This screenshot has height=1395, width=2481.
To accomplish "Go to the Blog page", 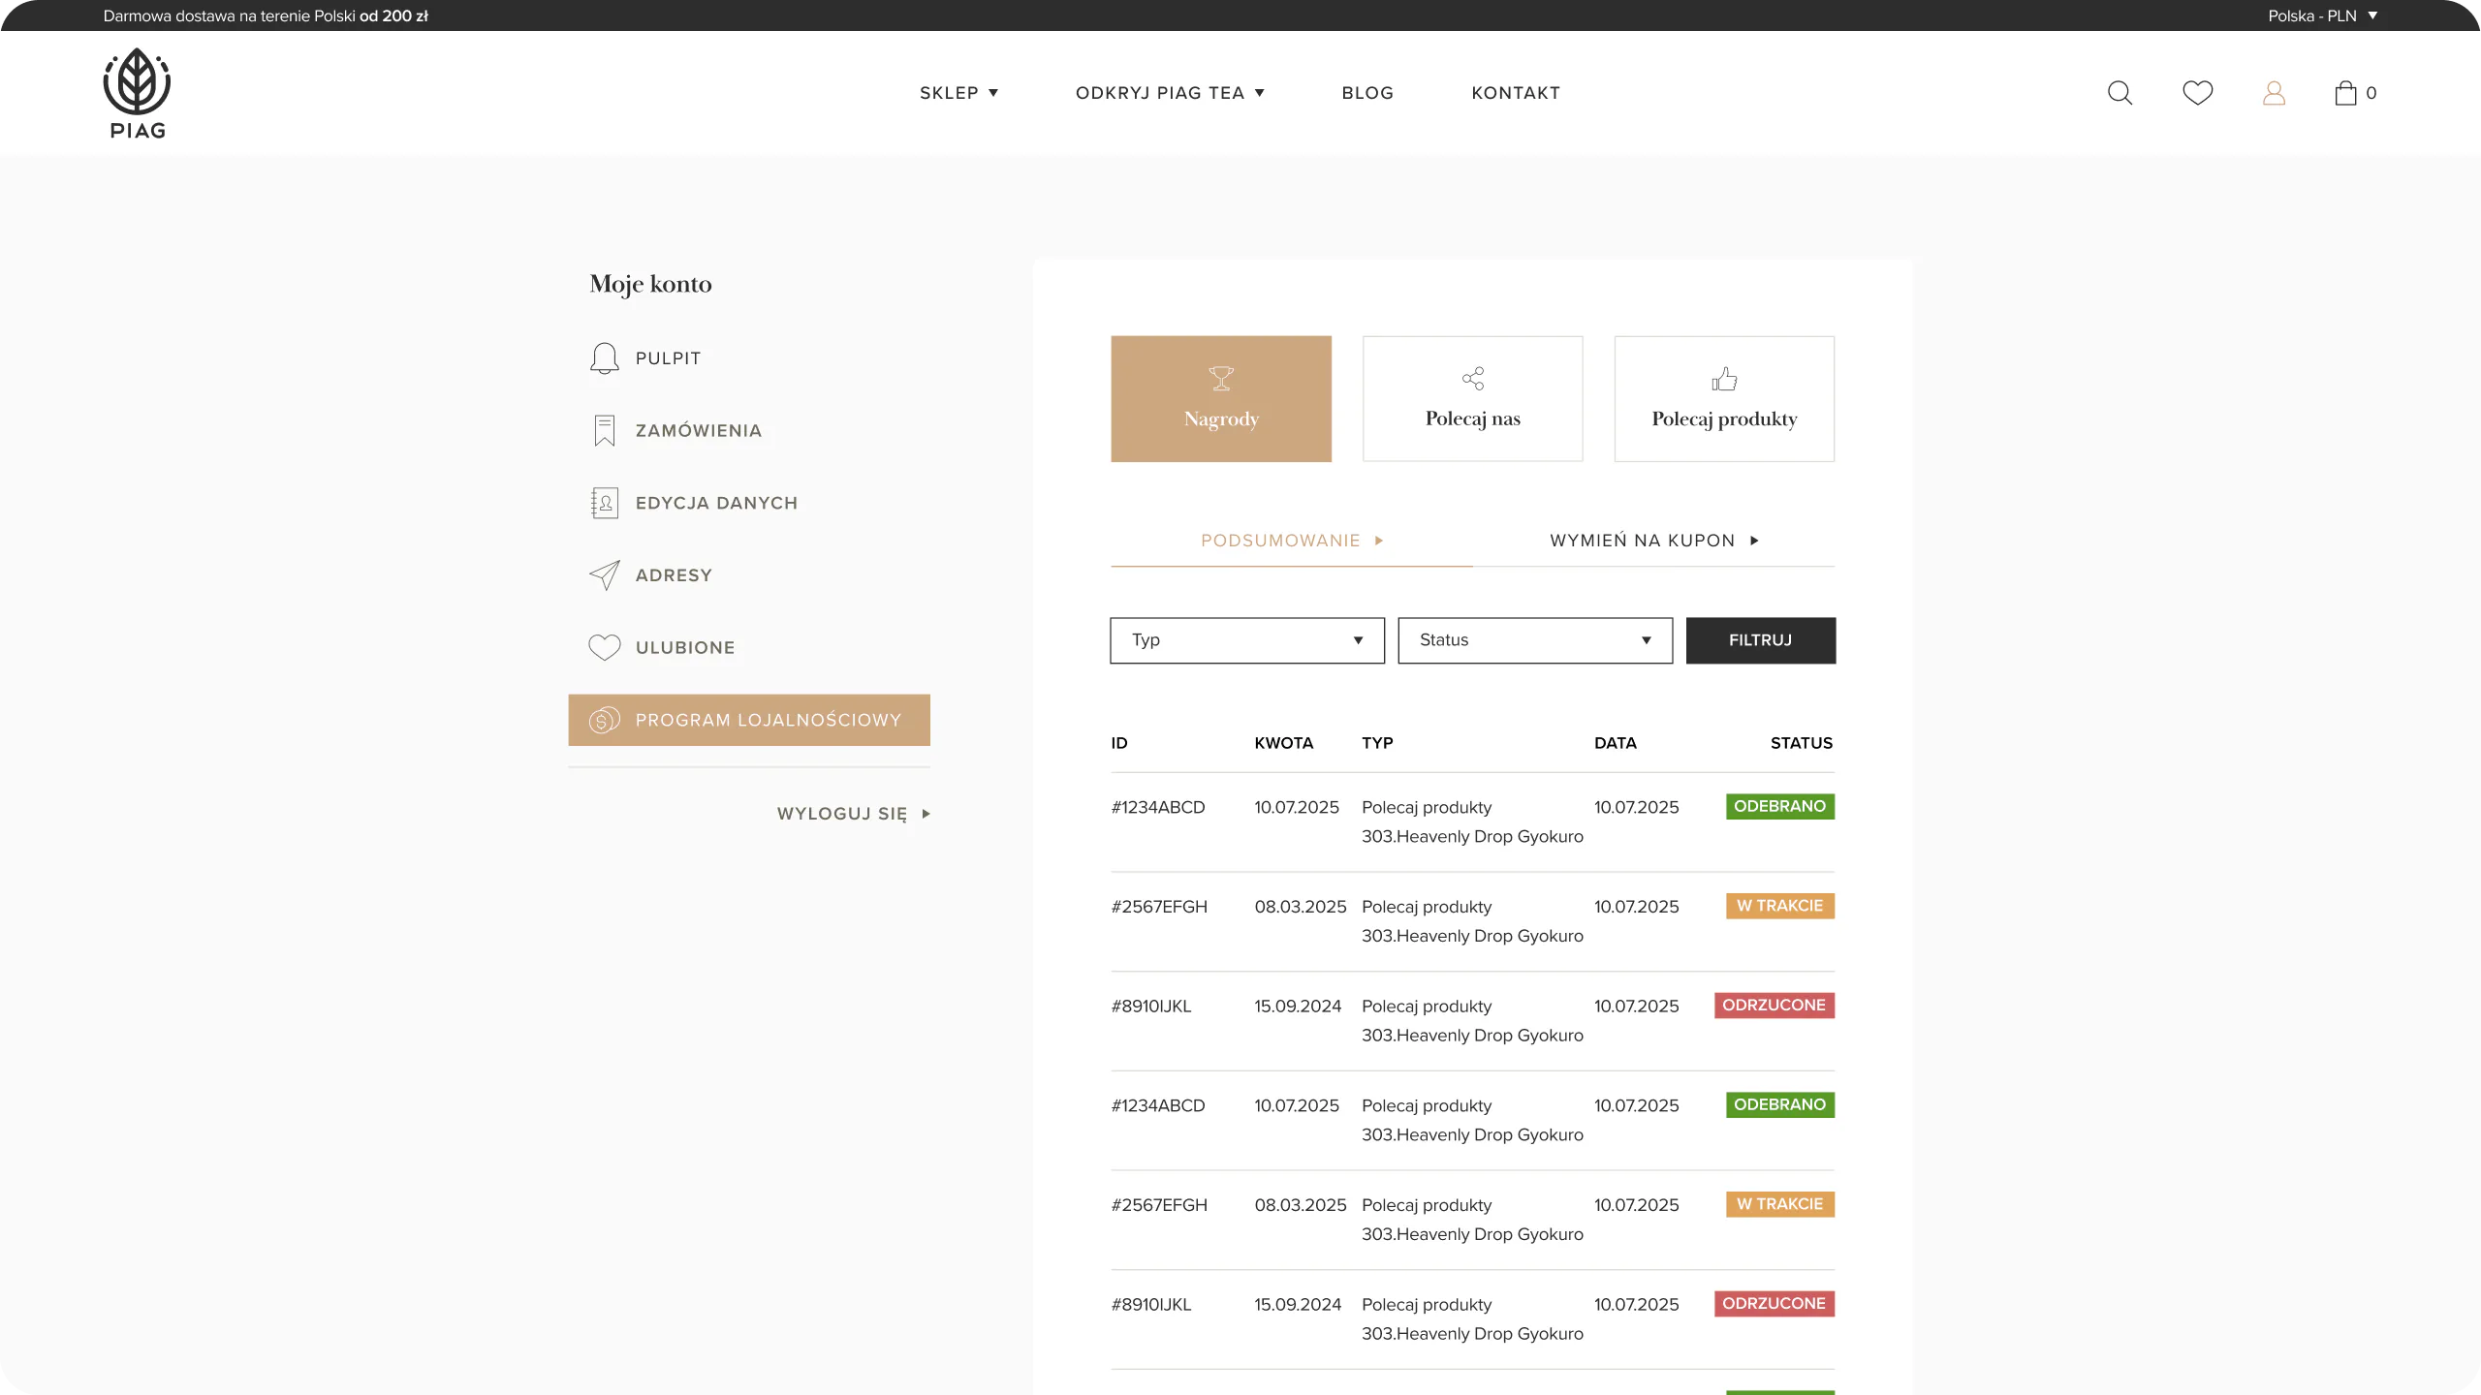I will point(1367,93).
